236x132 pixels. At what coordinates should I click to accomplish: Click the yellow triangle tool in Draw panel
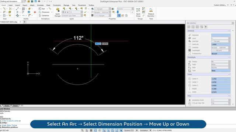[10, 15]
